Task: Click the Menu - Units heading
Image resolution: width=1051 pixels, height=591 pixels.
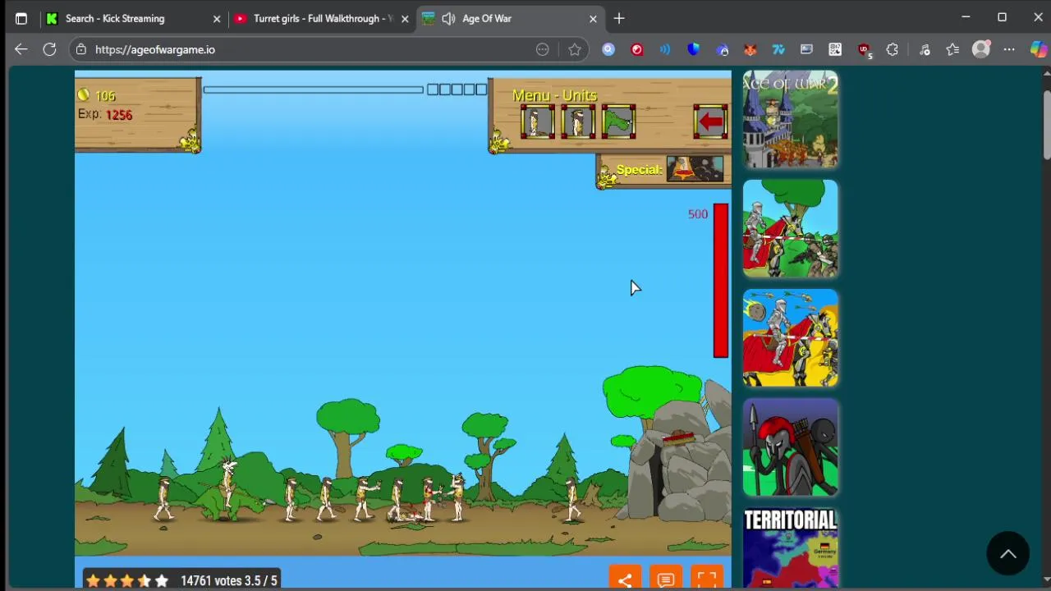Action: point(554,95)
